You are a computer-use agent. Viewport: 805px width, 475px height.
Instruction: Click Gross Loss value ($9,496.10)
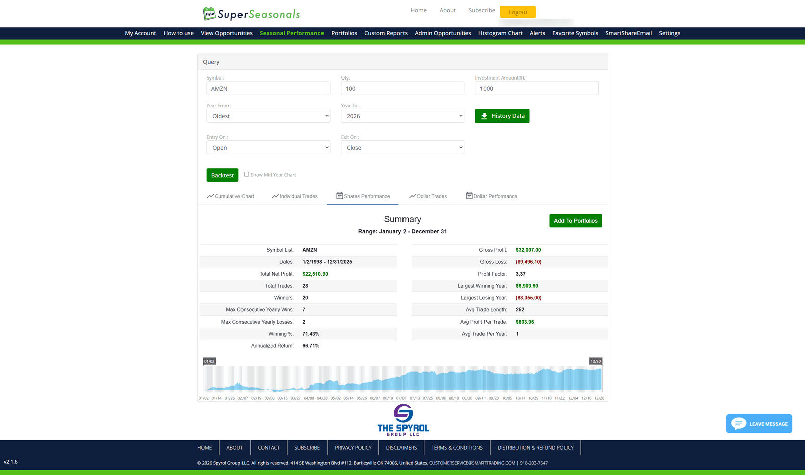point(529,262)
